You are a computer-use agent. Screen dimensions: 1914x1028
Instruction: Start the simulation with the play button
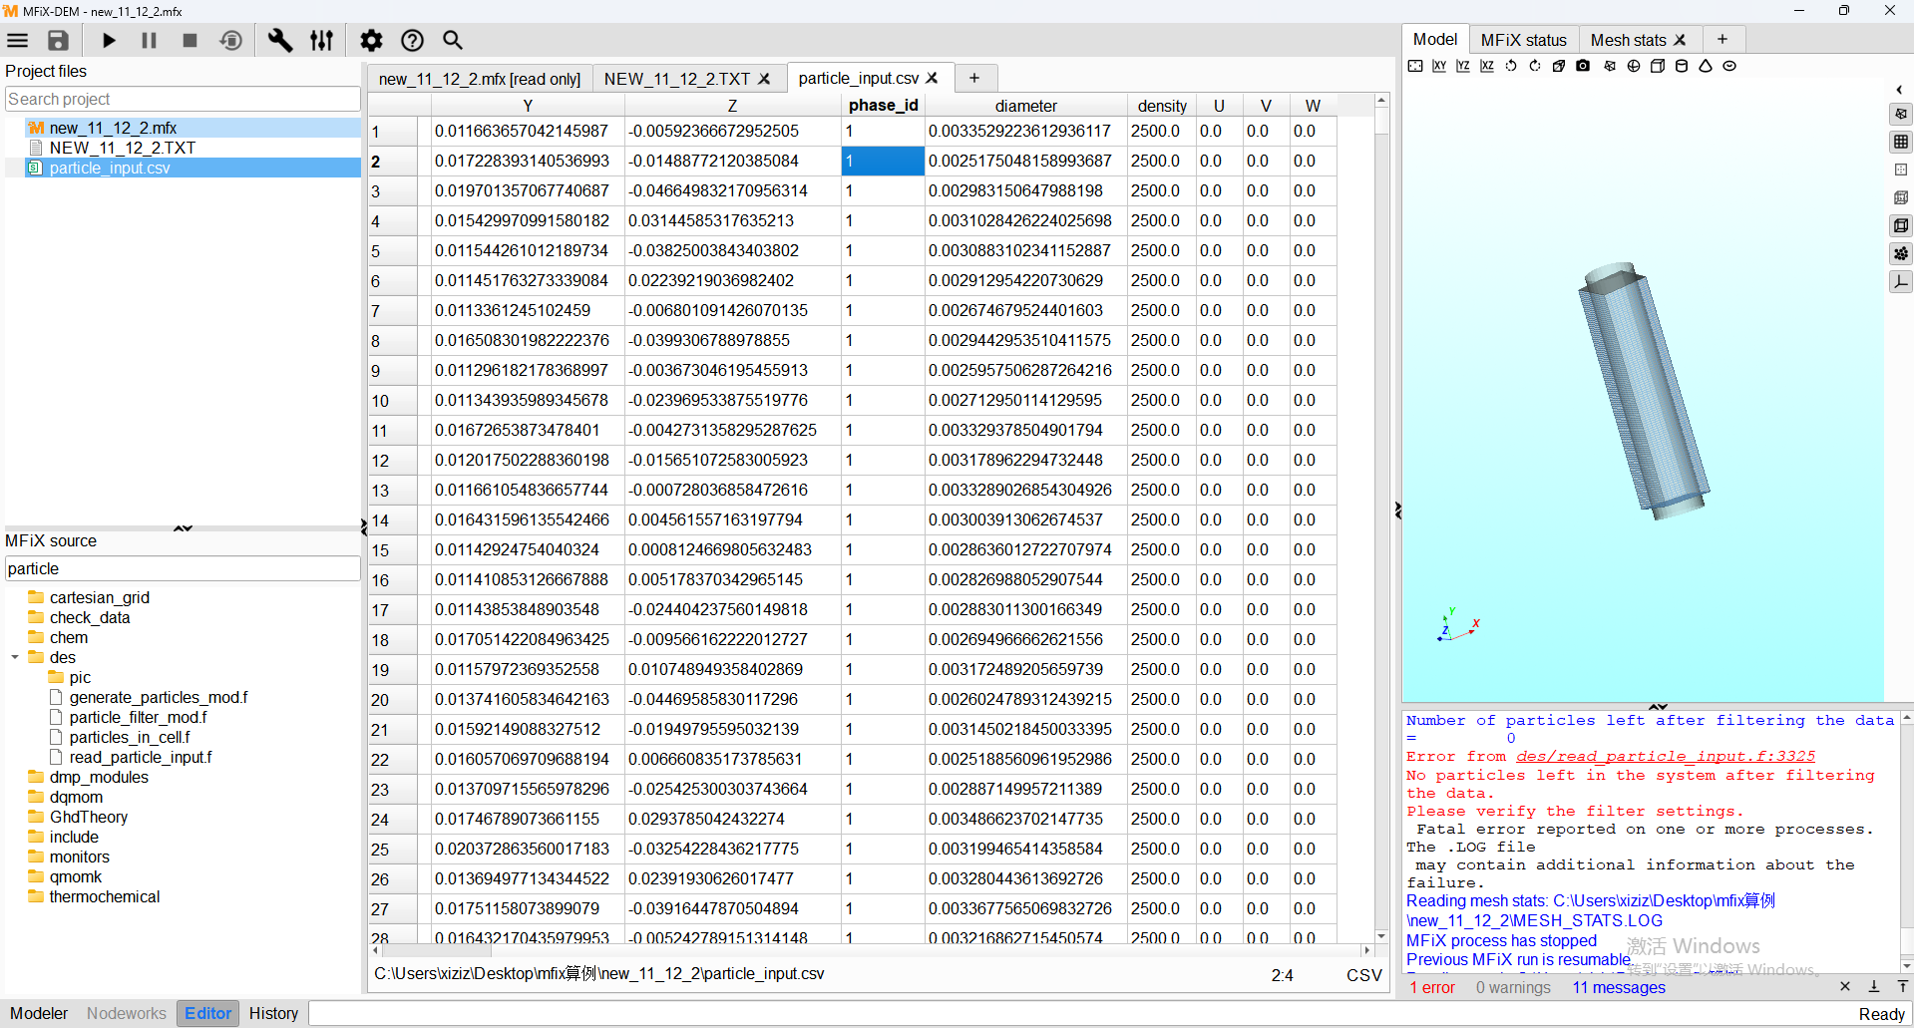click(109, 40)
